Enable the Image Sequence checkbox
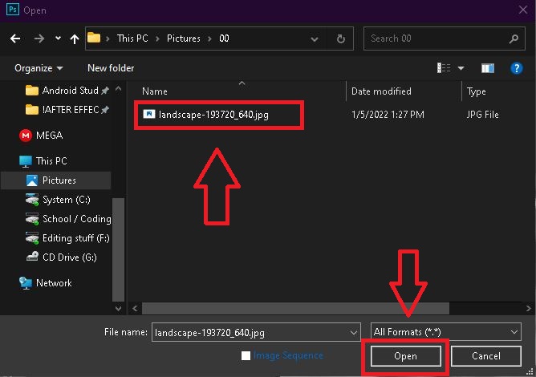This screenshot has height=377, width=536. 246,355
